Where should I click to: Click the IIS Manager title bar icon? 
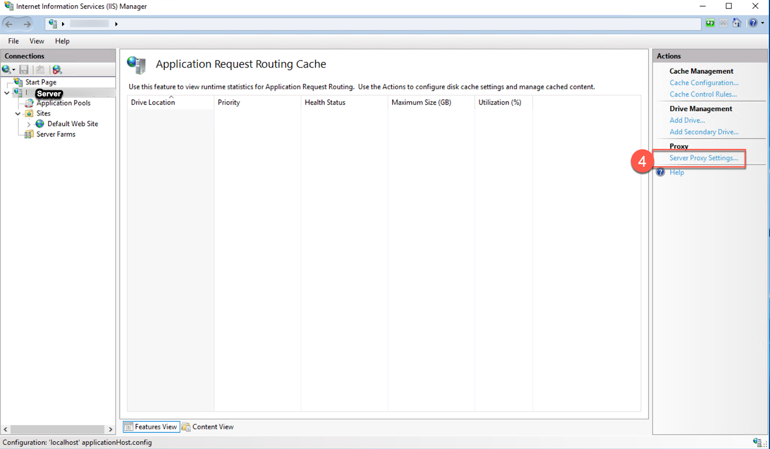point(9,6)
